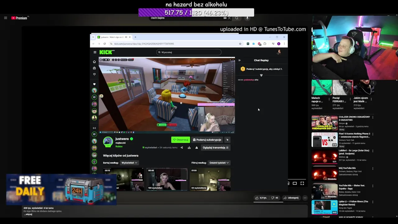Open browser extensions puzzle icon

pyautogui.click(x=265, y=44)
